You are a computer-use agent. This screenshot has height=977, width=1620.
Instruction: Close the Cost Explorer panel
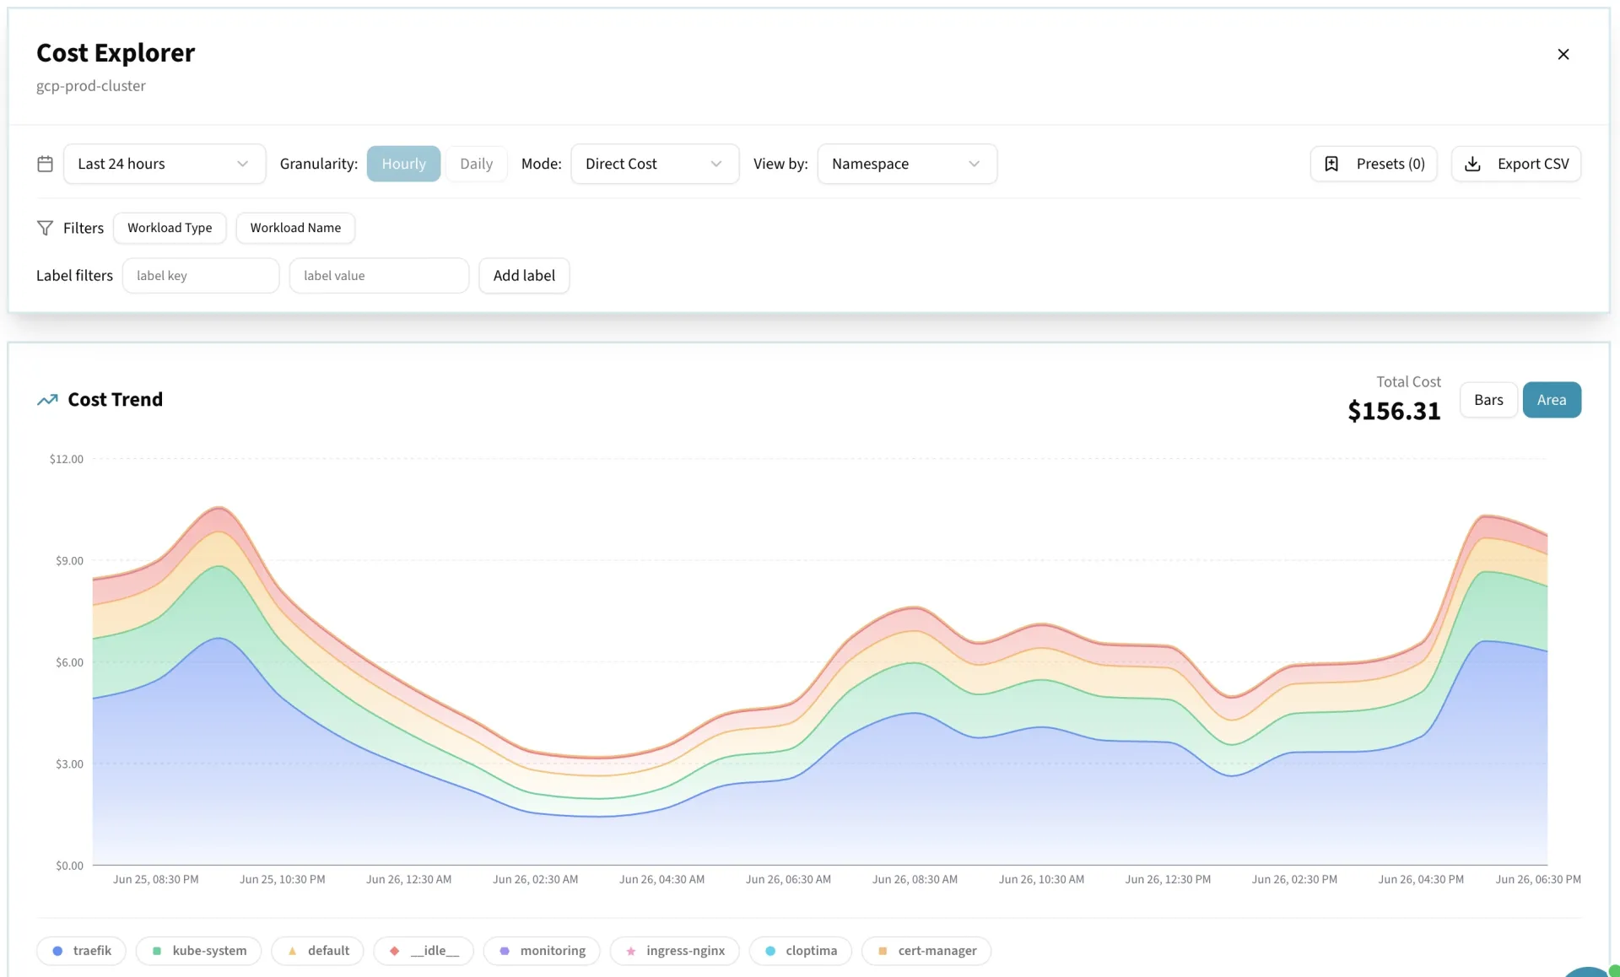(x=1563, y=54)
